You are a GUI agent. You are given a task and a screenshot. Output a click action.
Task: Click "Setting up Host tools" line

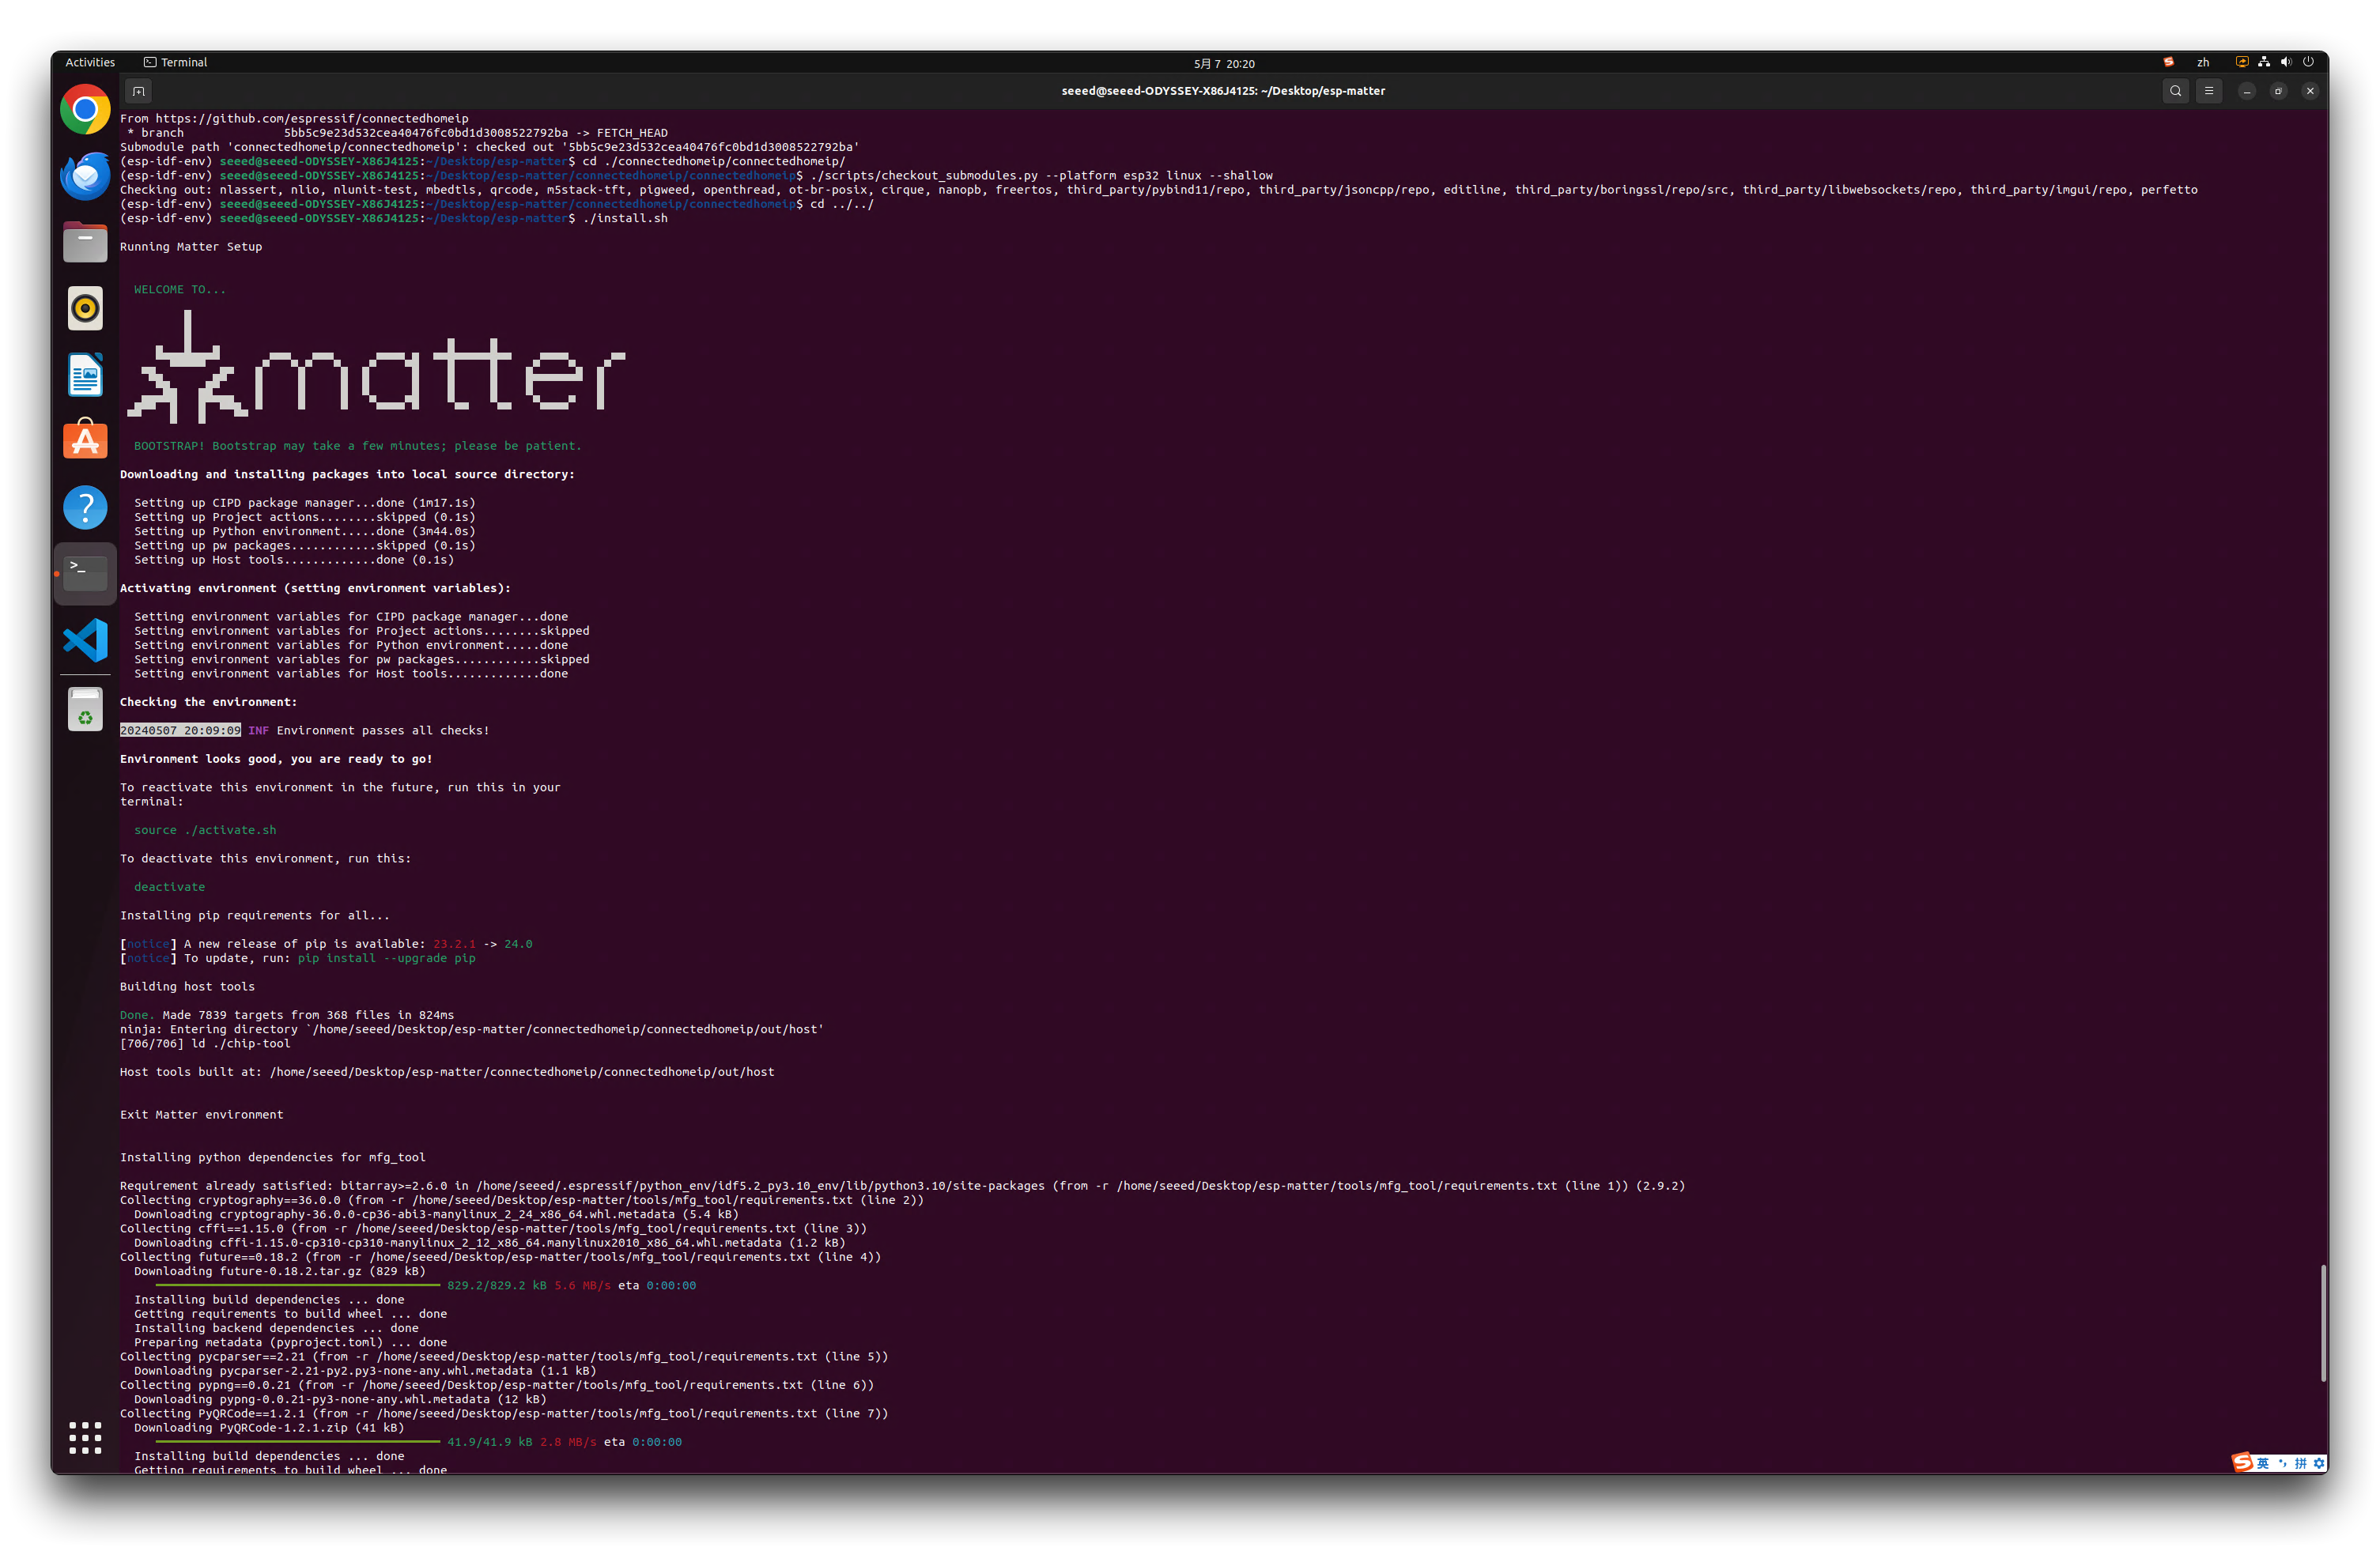[294, 560]
